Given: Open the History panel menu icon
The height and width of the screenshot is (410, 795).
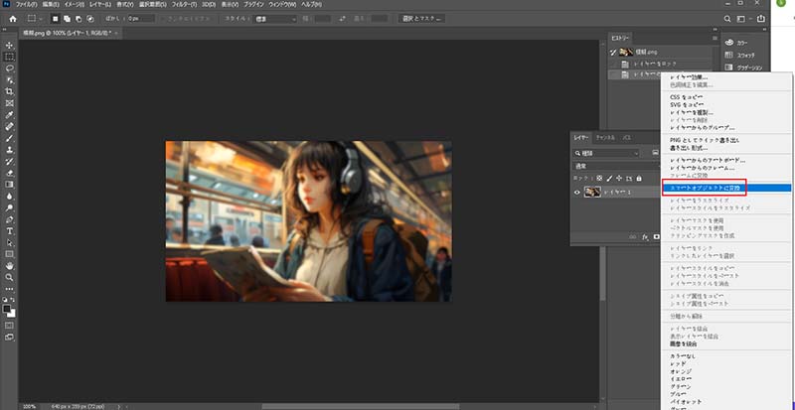Looking at the screenshot, I should point(714,39).
